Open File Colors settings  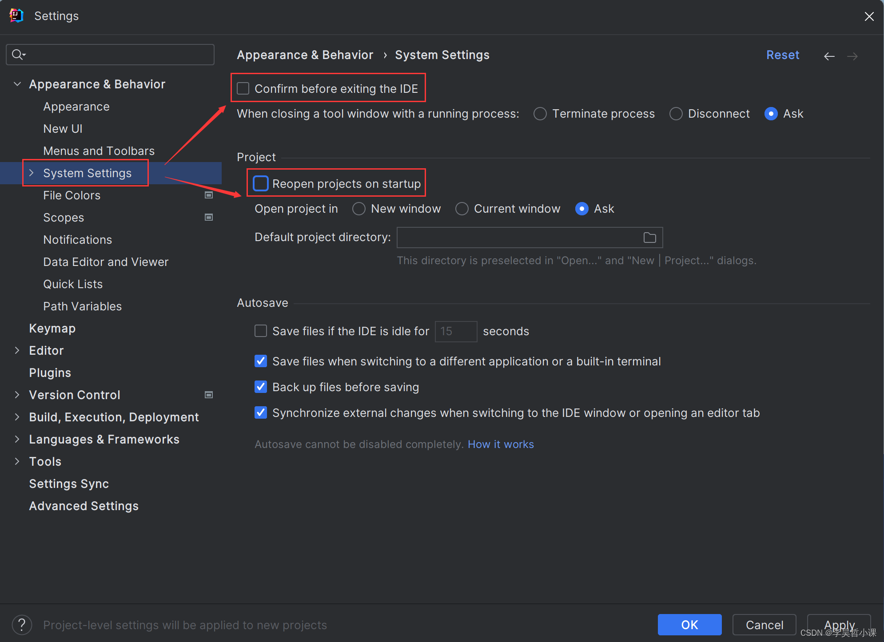(x=72, y=195)
